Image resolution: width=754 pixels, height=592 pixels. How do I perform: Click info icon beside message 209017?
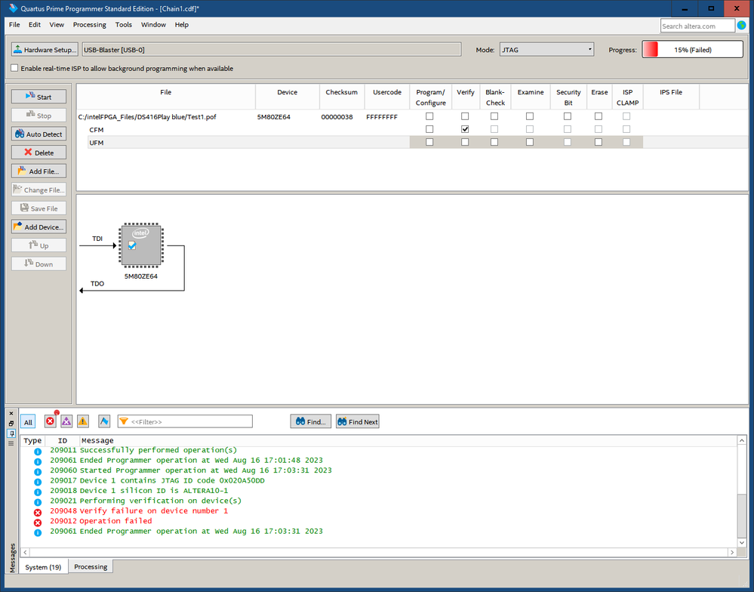pyautogui.click(x=38, y=482)
